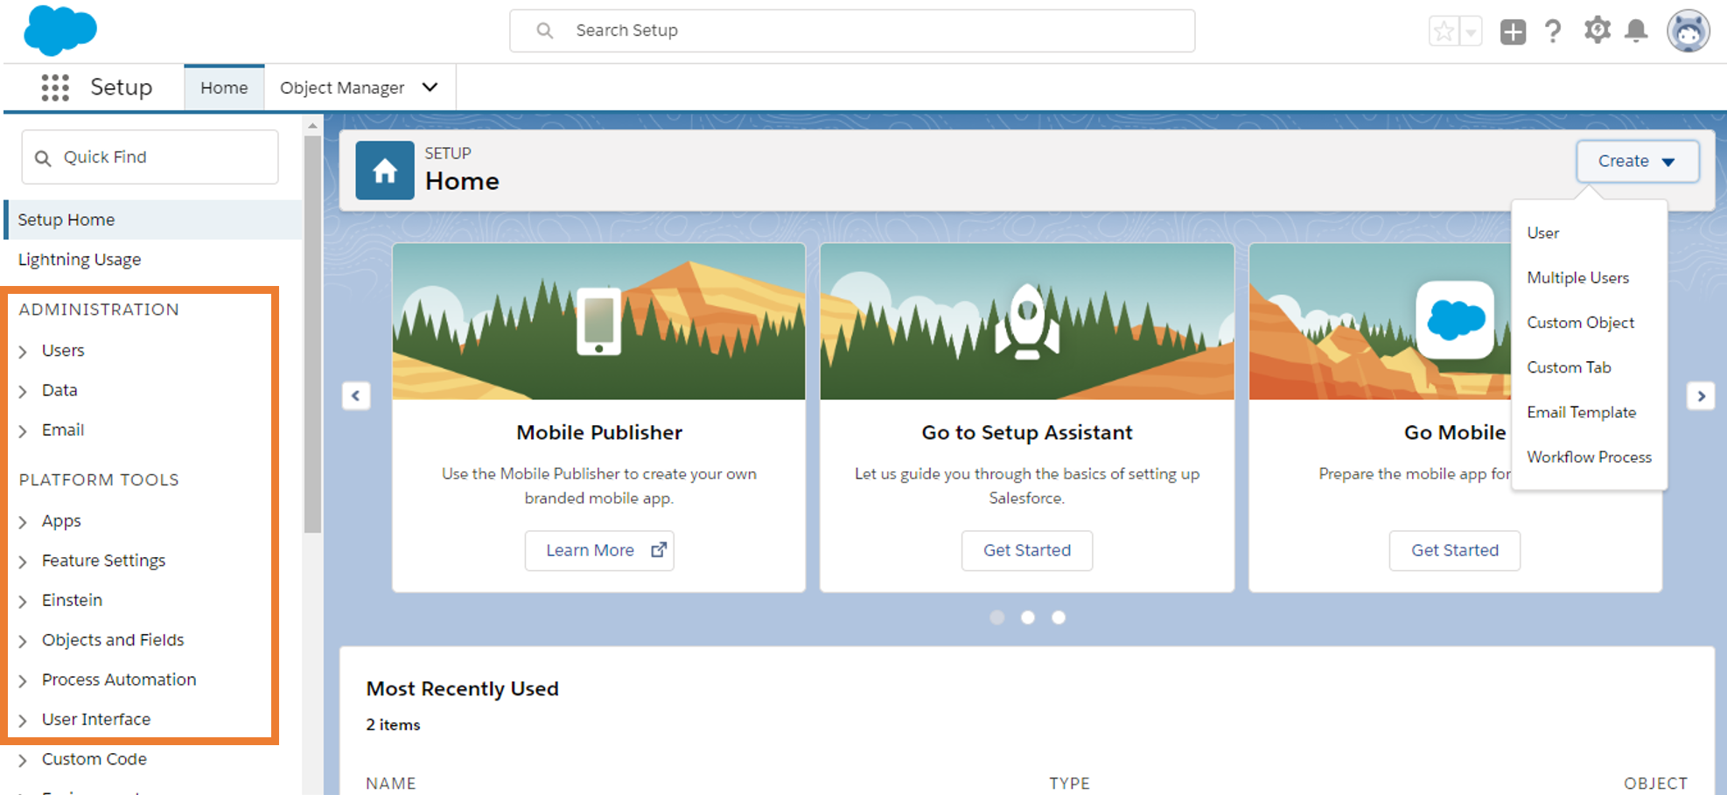Click the Mobile Publisher card title

coord(599,432)
